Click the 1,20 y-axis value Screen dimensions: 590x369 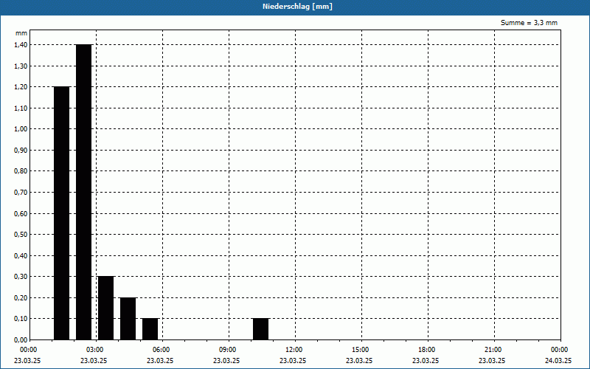[21, 87]
